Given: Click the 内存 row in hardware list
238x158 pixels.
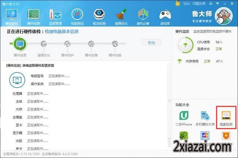Looking at the screenshot, I should 30,110.
